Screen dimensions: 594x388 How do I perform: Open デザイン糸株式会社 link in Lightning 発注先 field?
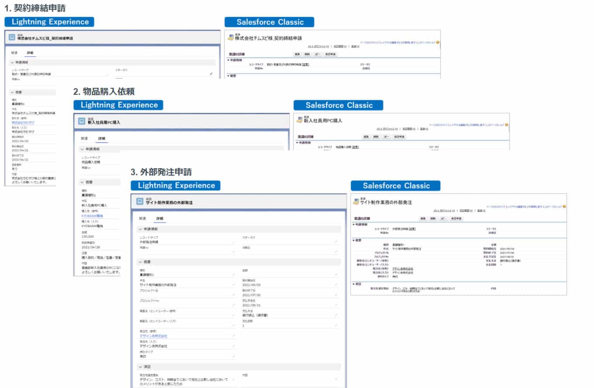[153, 336]
